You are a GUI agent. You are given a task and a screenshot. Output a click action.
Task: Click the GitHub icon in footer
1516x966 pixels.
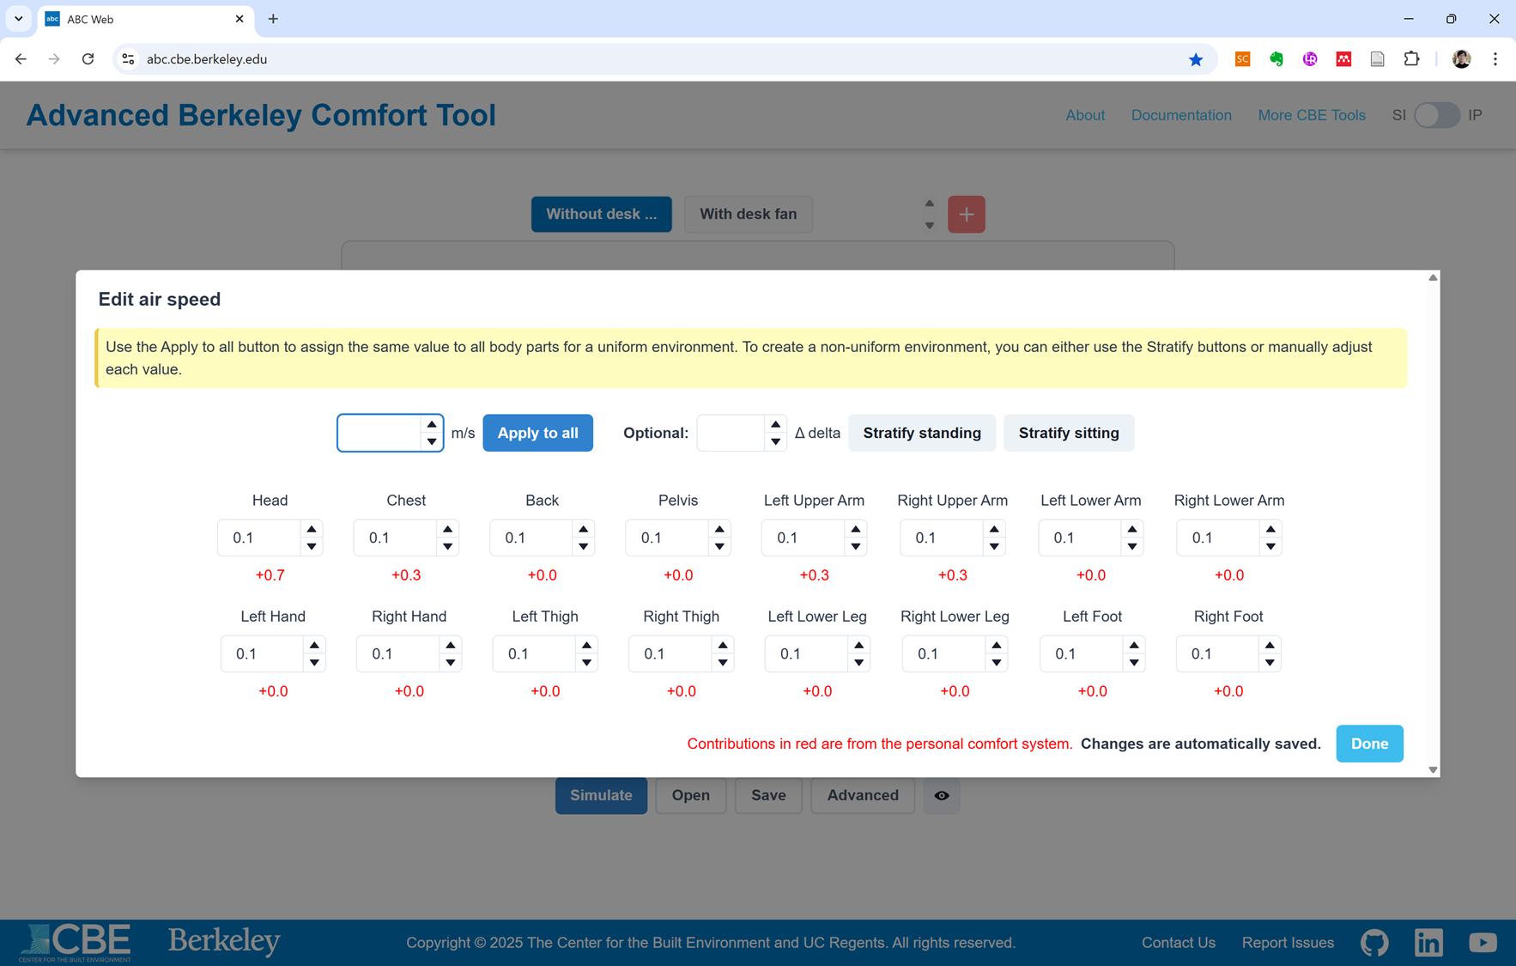(1374, 942)
